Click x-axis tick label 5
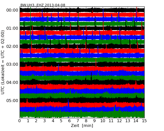The image size is (164, 131). pyautogui.click(x=61, y=121)
